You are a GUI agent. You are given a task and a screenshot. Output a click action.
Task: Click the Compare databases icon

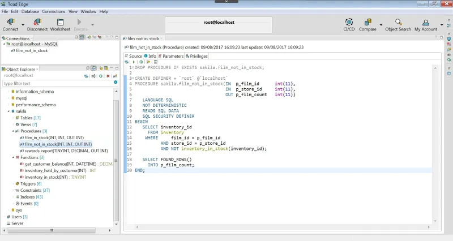[x=367, y=22]
